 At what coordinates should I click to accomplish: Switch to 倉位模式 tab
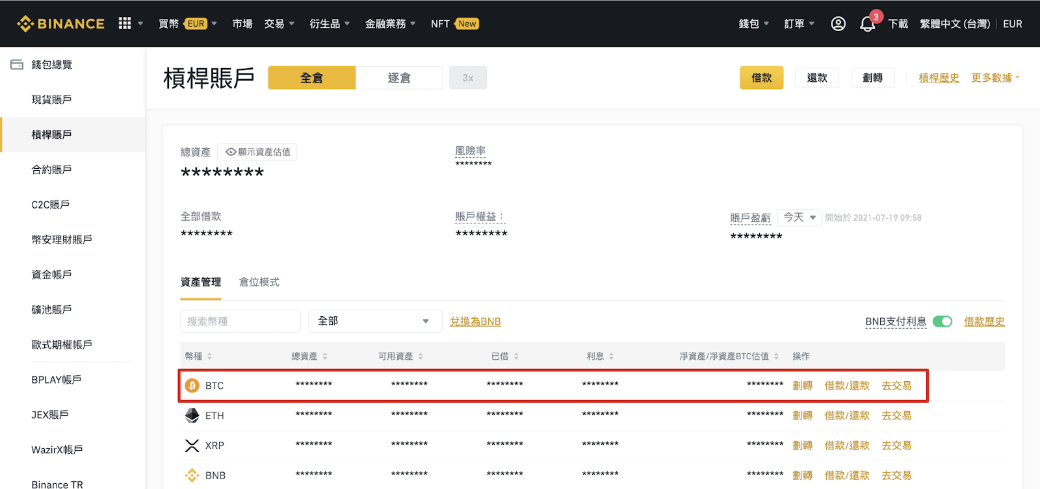pyautogui.click(x=259, y=282)
